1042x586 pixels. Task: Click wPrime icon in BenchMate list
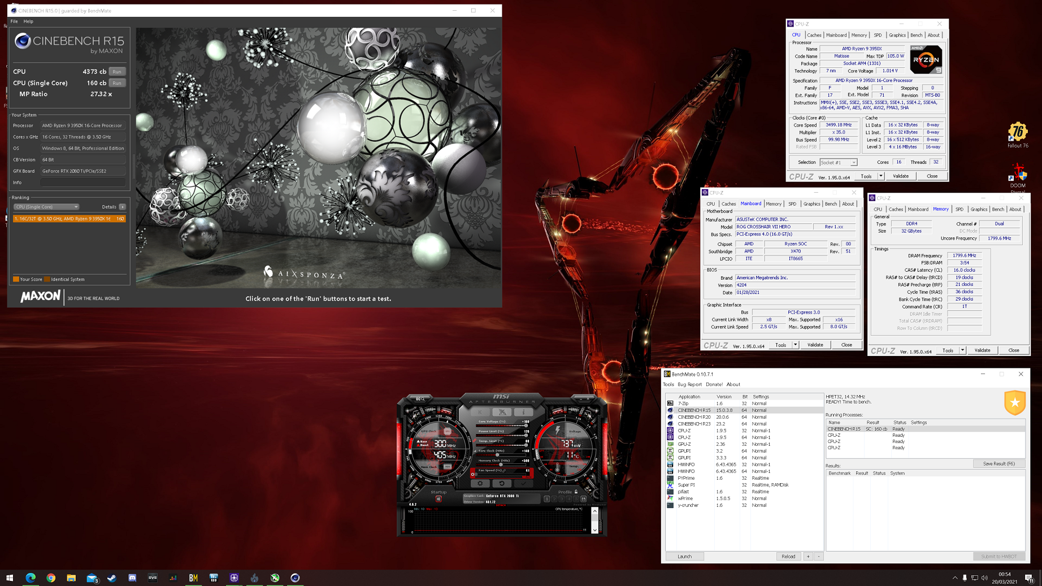(670, 498)
